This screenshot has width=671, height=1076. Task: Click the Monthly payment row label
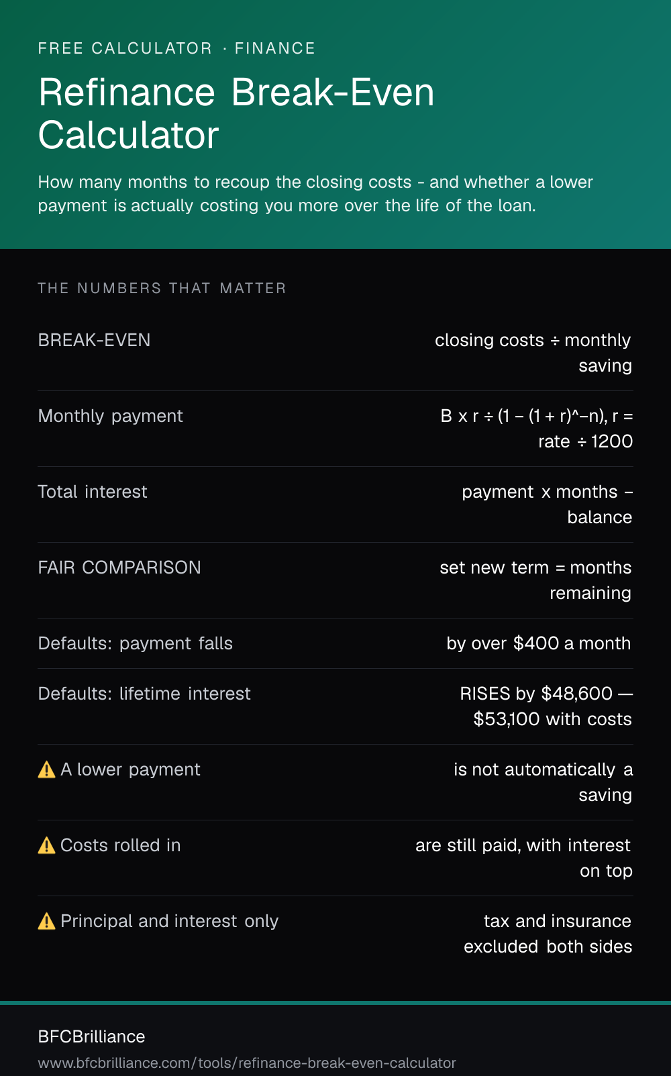[111, 416]
